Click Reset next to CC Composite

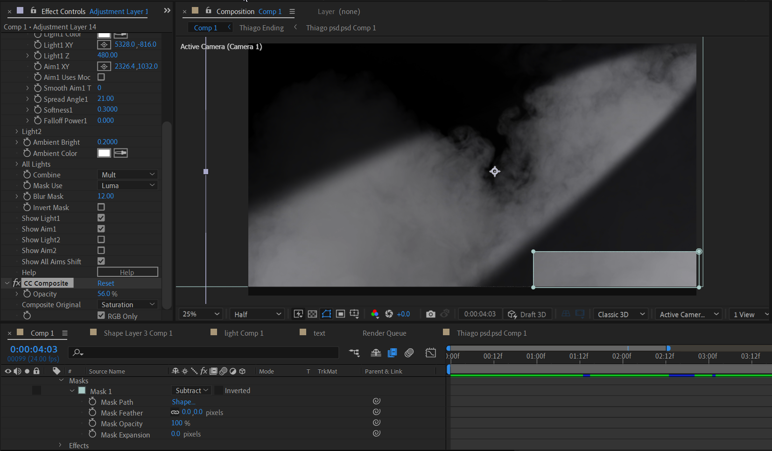coord(106,283)
